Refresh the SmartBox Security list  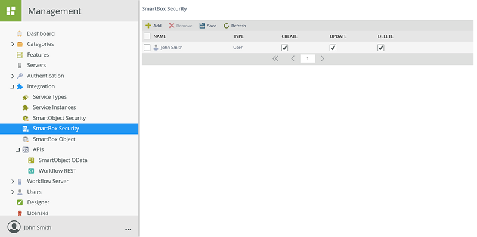coord(234,26)
